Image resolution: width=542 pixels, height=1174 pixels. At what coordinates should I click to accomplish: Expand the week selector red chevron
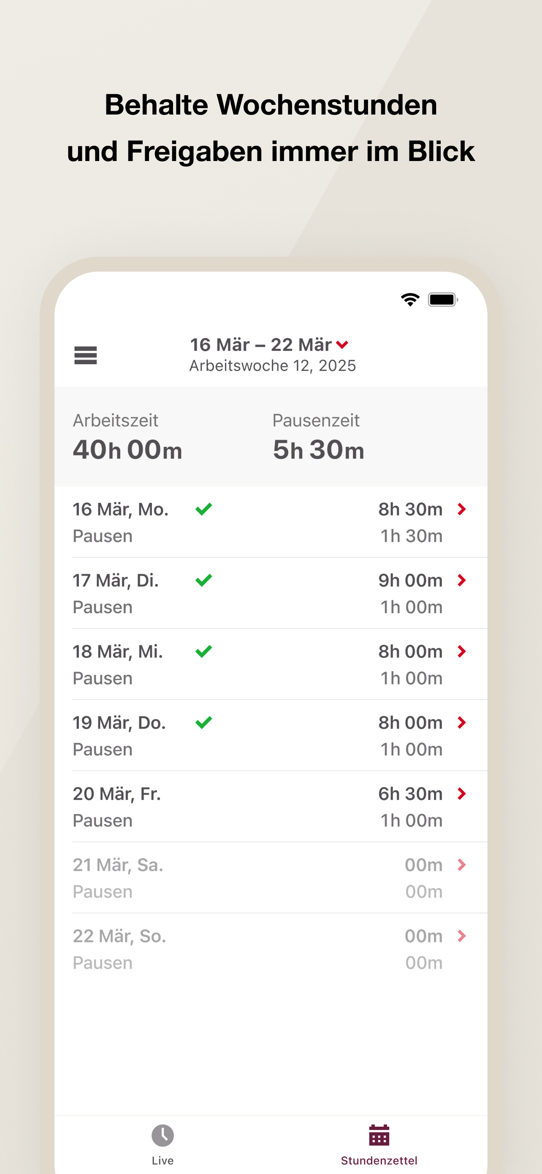point(342,345)
